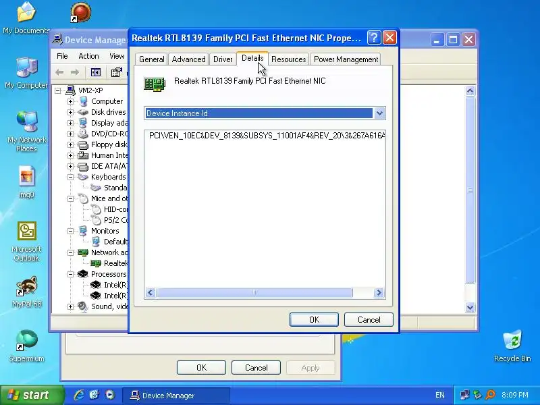Switch to the Resources tab
Viewport: 540px width, 405px height.
pyautogui.click(x=289, y=59)
